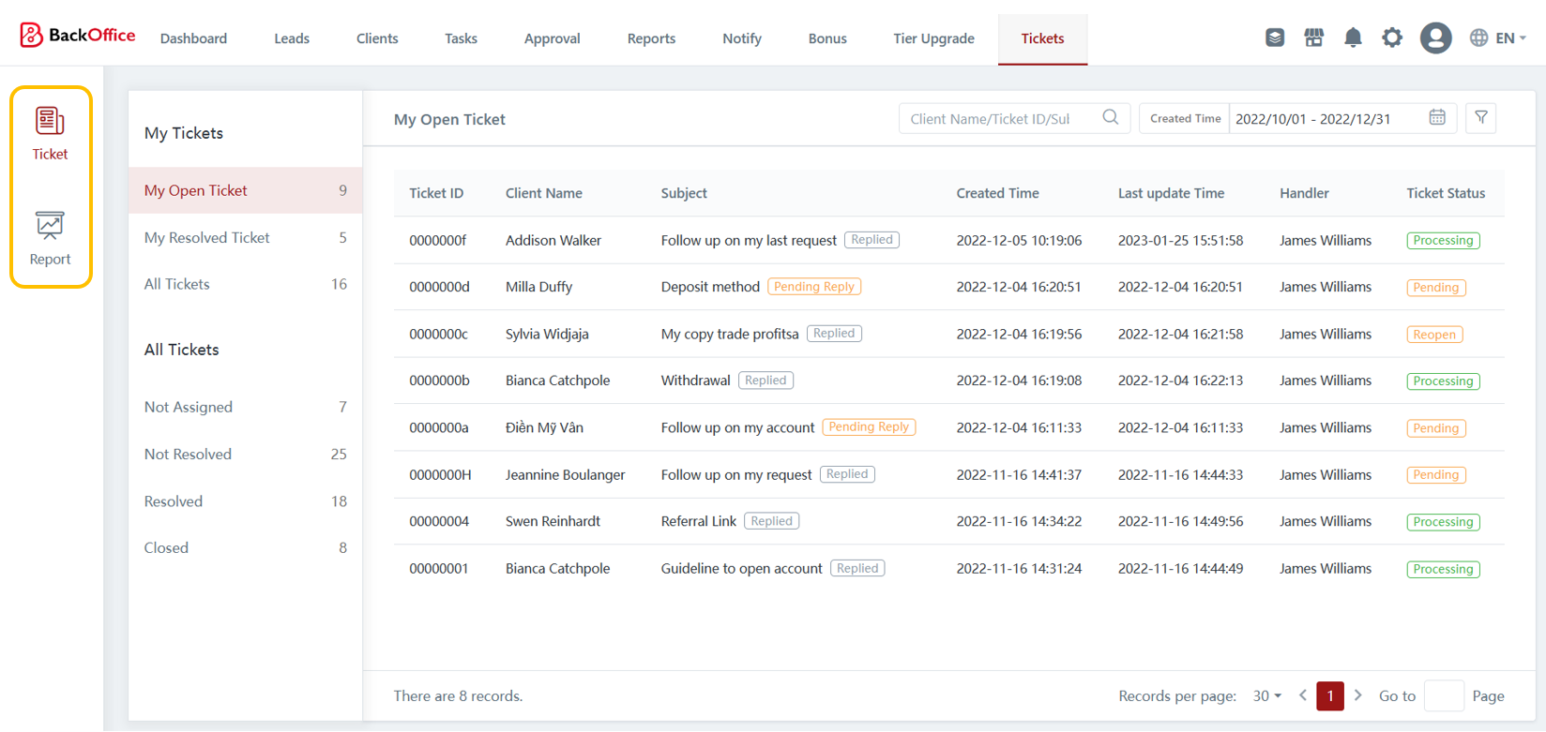Switch to the Reports tab

coord(651,38)
